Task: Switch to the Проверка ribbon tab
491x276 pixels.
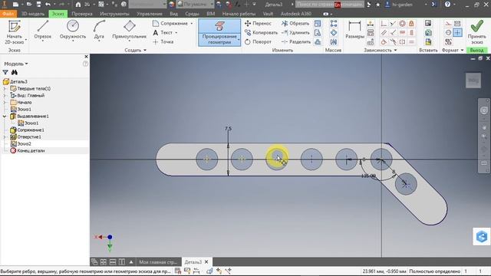Action: [x=82, y=14]
